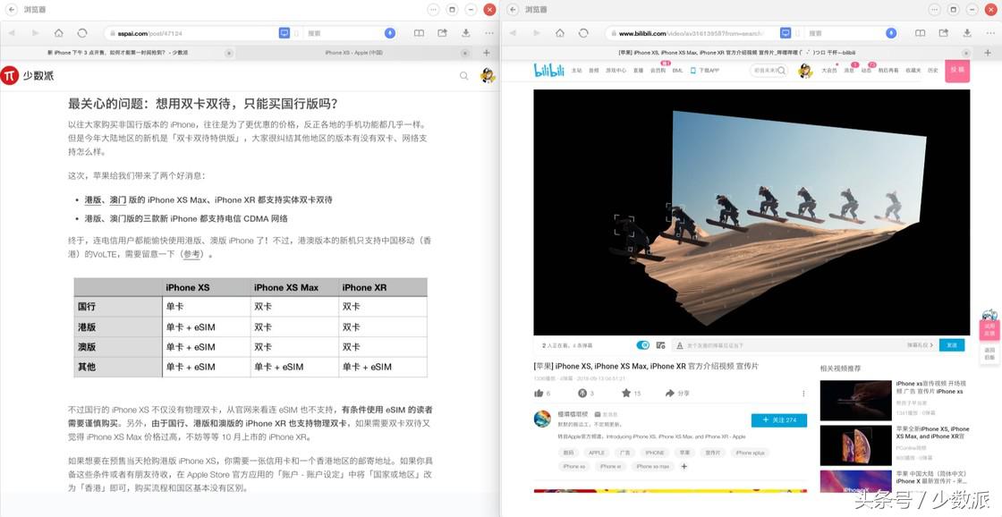Image resolution: width=1002 pixels, height=517 pixels.
Task: Favorite the video via the star icon
Action: pyautogui.click(x=626, y=392)
